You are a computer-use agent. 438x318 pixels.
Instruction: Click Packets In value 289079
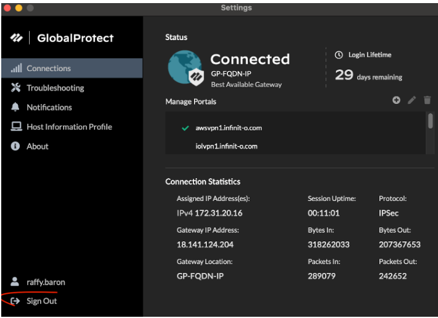tap(321, 276)
